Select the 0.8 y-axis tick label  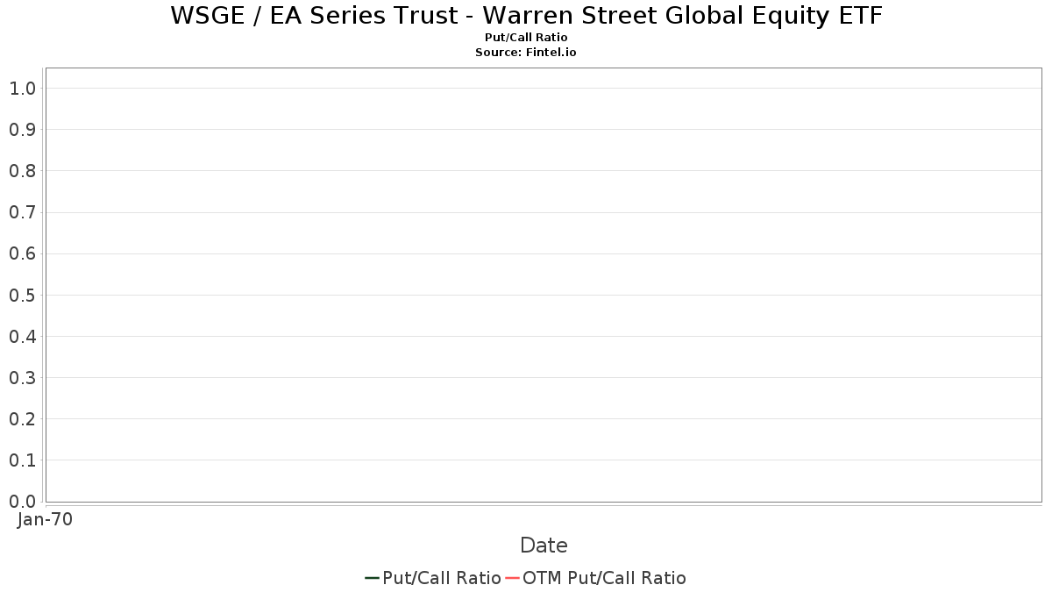pyautogui.click(x=22, y=171)
